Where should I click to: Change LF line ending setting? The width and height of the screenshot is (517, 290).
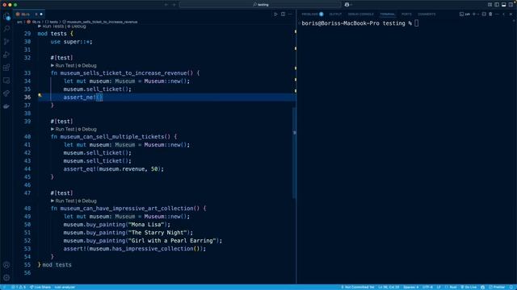tap(439, 287)
